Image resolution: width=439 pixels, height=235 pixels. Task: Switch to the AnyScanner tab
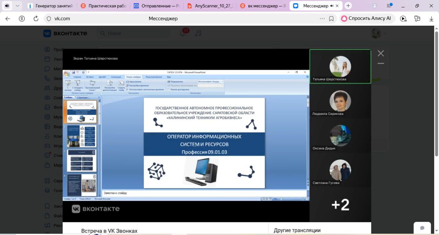pos(211,6)
